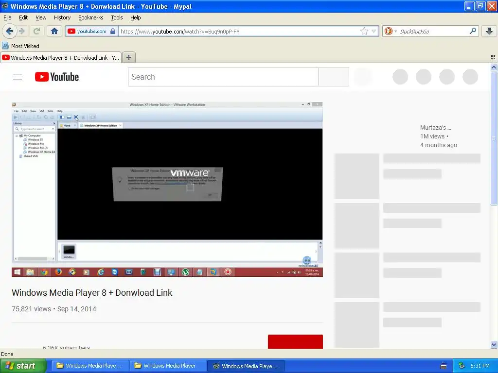This screenshot has width=498, height=373.
Task: Open the Windows XP start button
Action: pyautogui.click(x=23, y=366)
